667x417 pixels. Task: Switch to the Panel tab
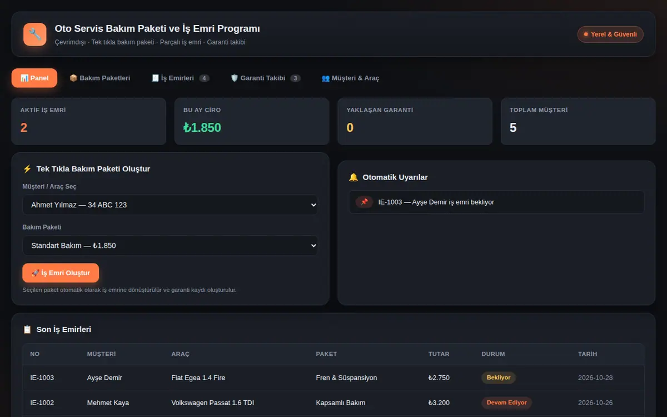point(34,78)
